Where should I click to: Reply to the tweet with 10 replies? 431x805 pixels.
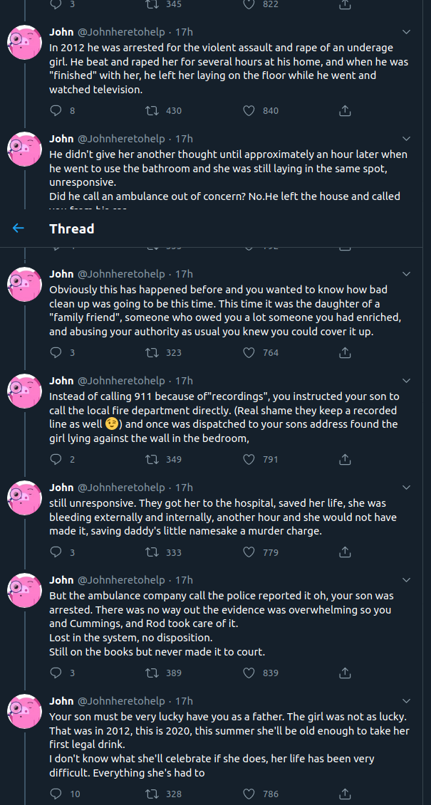point(56,794)
